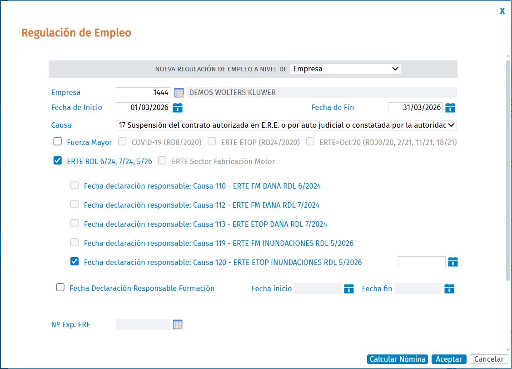This screenshot has width=512, height=369.
Task: Open calendar for Causa 120 declaration date
Action: click(453, 262)
